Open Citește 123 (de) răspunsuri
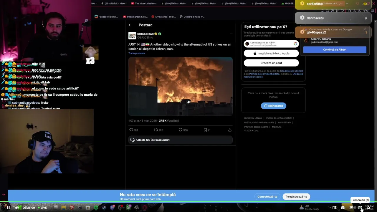Screen dimensions: 377x212 click(x=180, y=140)
